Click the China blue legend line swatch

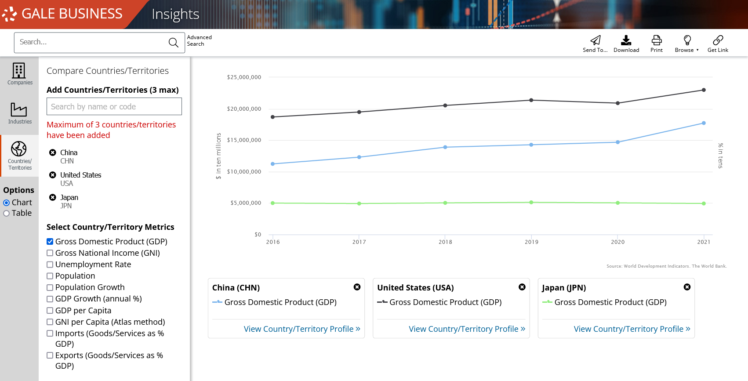pos(218,302)
